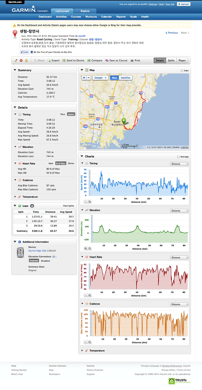The width and height of the screenshot is (202, 390).
Task: Click Save as Course in the toolbar
Action: [116, 60]
